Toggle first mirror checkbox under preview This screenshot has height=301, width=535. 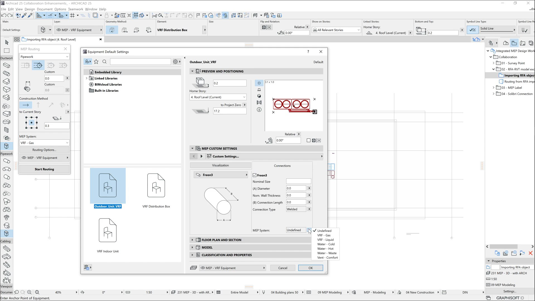308,140
